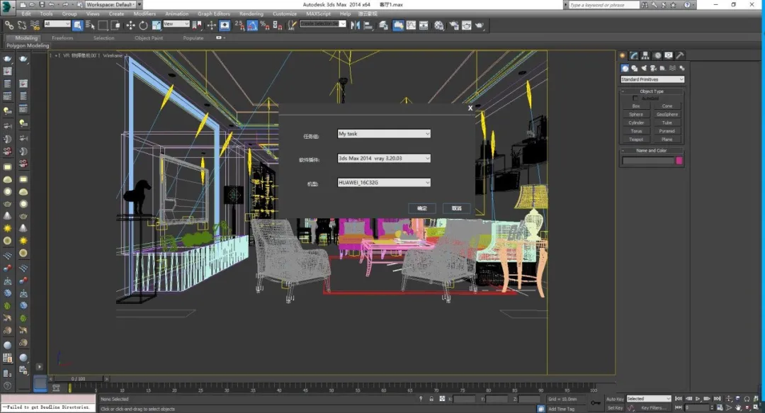Open the Material Editor from toolbar
This screenshot has height=413, width=765.
[438, 26]
